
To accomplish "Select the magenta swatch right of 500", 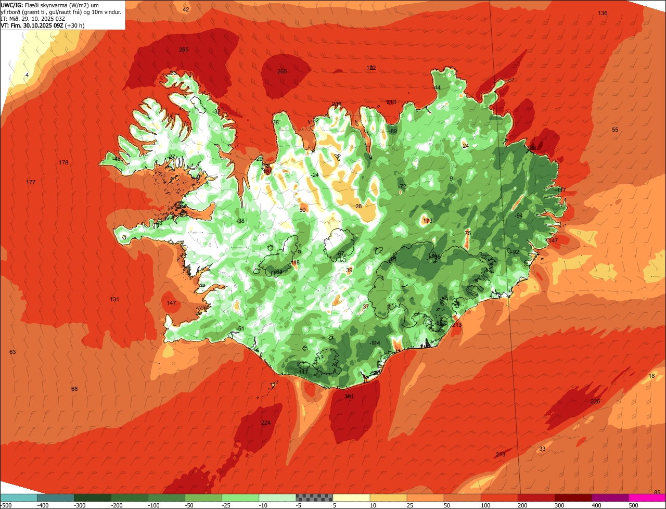I will pyautogui.click(x=647, y=498).
